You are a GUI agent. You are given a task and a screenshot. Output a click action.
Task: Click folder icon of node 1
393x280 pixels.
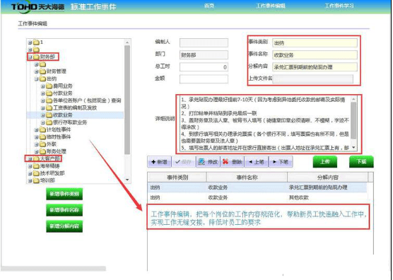click(x=36, y=42)
